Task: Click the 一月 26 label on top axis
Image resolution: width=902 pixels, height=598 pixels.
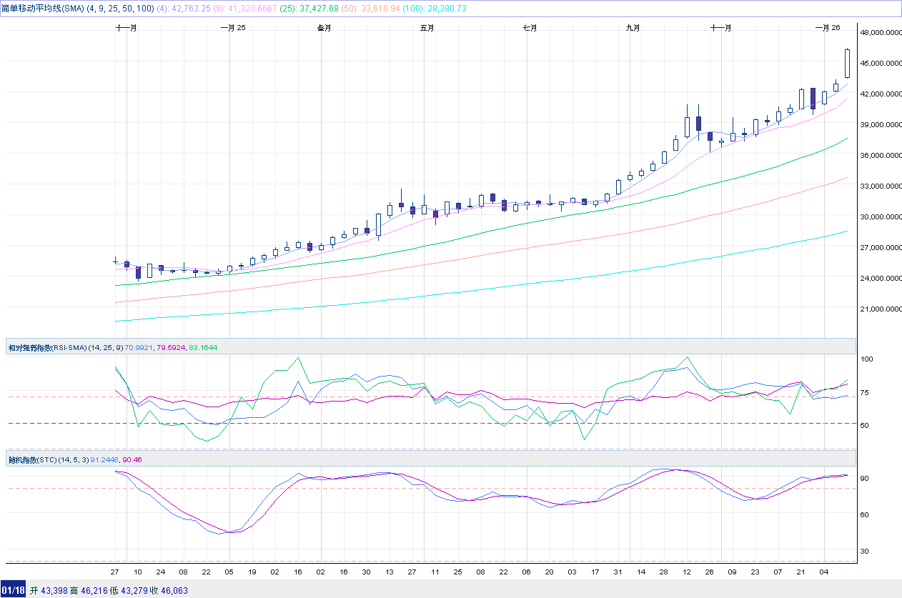Action: click(x=827, y=28)
